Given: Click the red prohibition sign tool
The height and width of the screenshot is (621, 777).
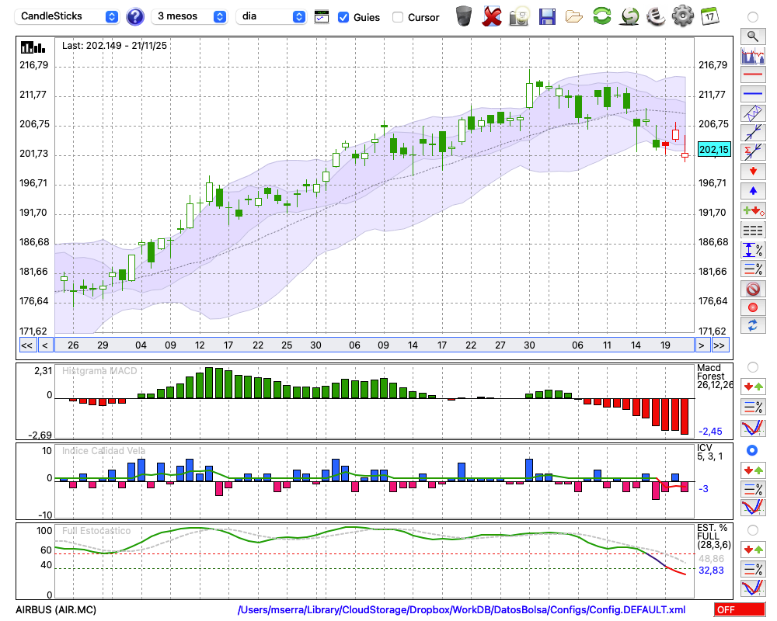Looking at the screenshot, I should [753, 289].
